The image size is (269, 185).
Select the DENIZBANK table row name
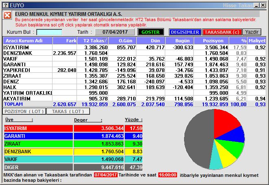tap(17, 53)
